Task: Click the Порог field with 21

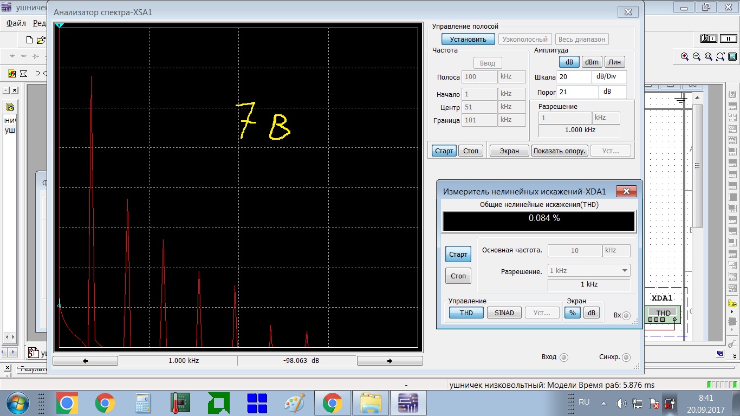Action: click(x=577, y=92)
